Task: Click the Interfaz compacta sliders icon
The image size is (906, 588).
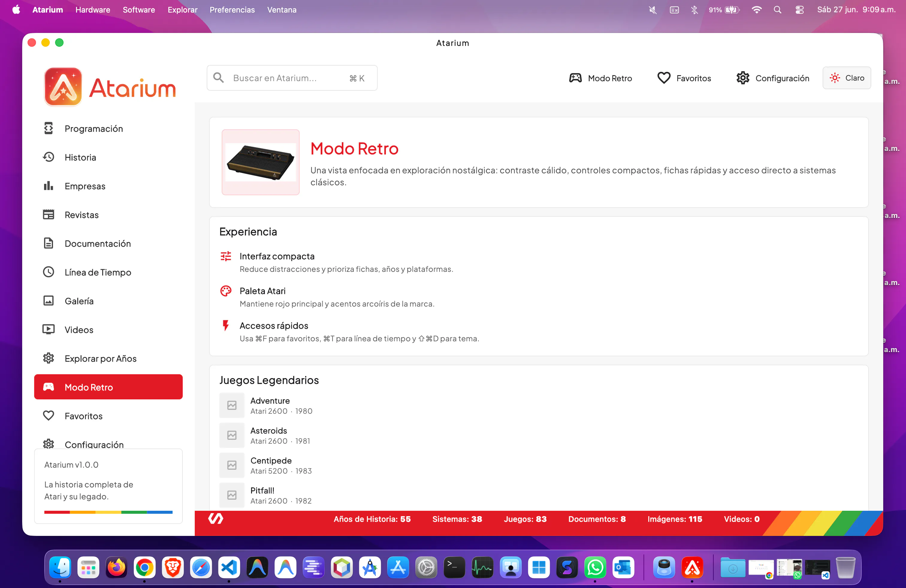Action: (226, 256)
